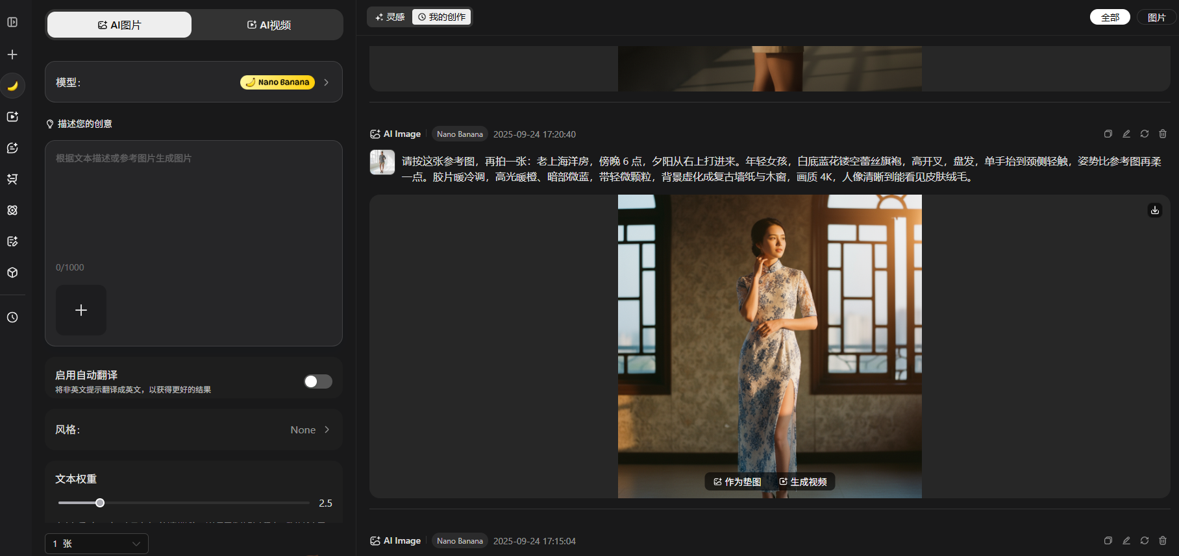Image resolution: width=1179 pixels, height=556 pixels.
Task: Copy the 17:15:04 generation prompt
Action: [x=1108, y=540]
